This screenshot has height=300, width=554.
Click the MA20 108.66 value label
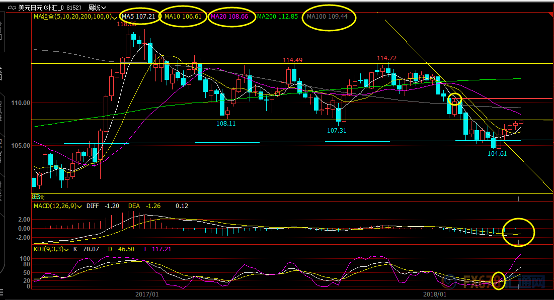click(229, 17)
